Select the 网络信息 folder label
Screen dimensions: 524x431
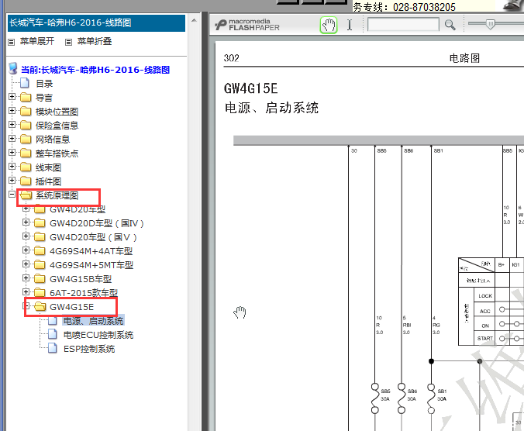pyautogui.click(x=53, y=140)
